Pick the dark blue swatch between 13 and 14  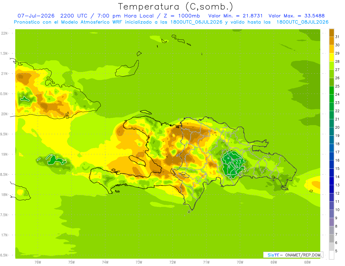point(331,181)
